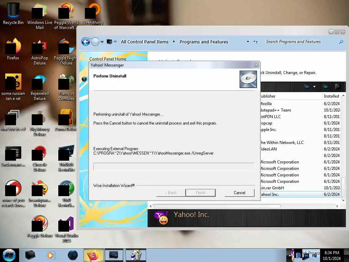This screenshot has height=262, width=349.
Task: Launch Windows Live Mail from desktop
Action: click(x=40, y=16)
